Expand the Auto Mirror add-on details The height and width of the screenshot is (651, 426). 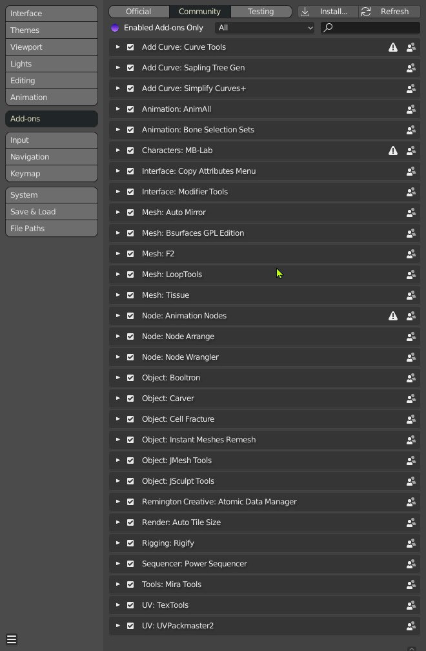pos(118,212)
